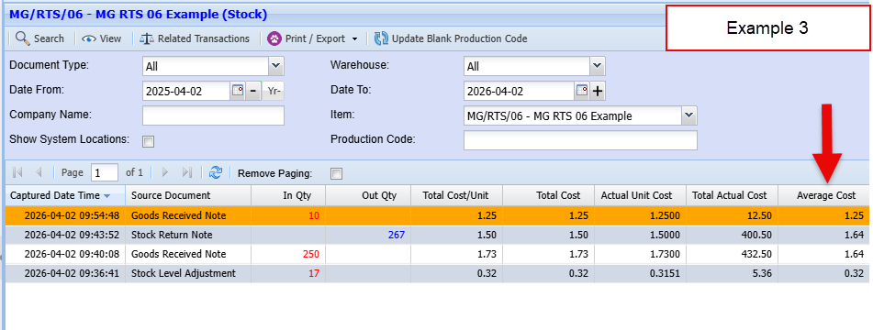Click plus button beside Date To
The image size is (873, 330).
click(x=598, y=91)
